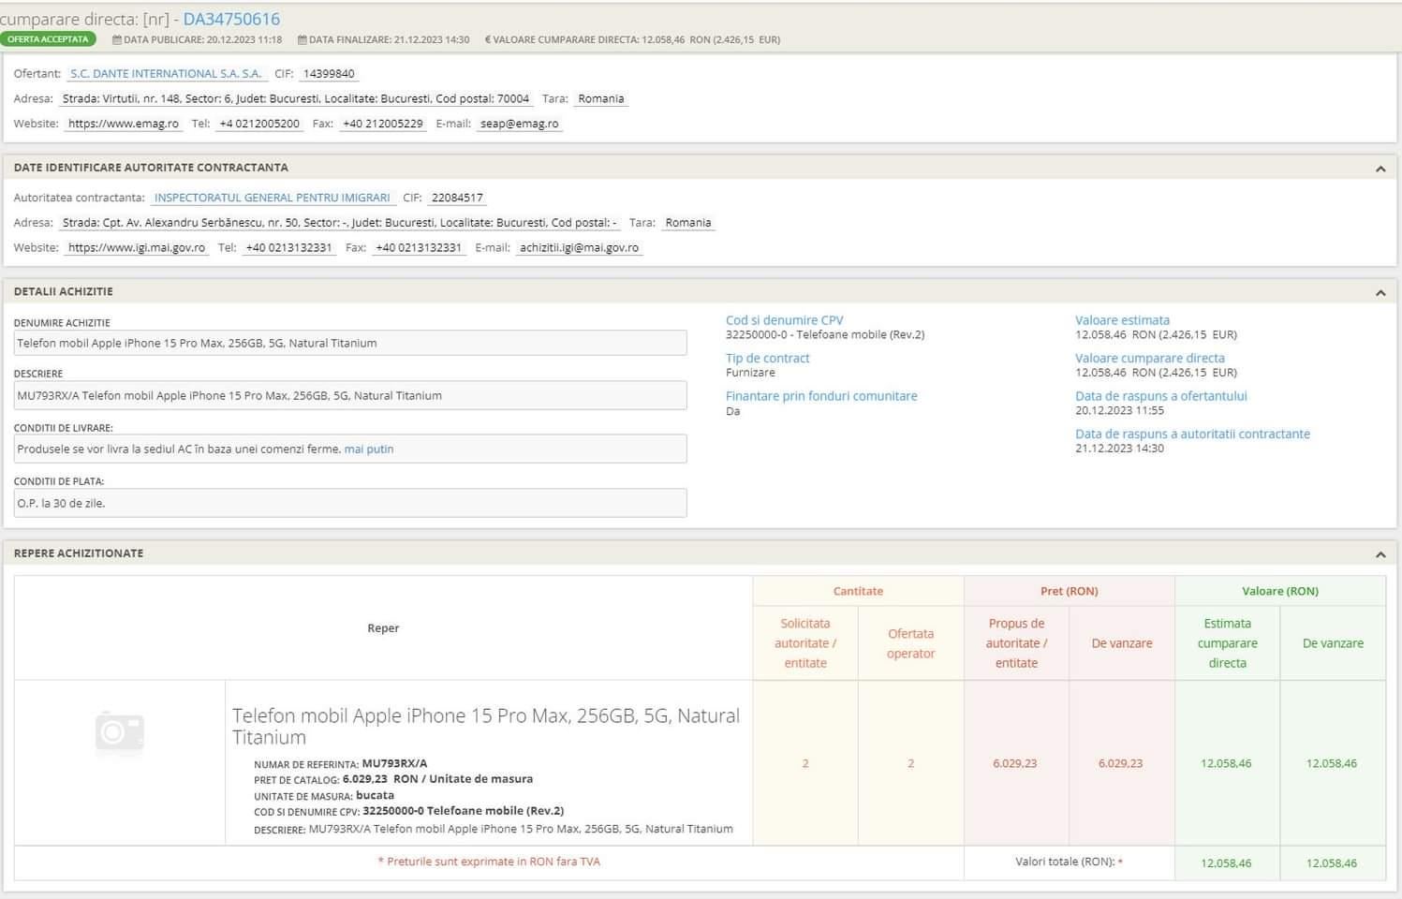This screenshot has width=1402, height=899.
Task: Click 'Propus de autoritate / entitate' column header
Action: click(1017, 643)
